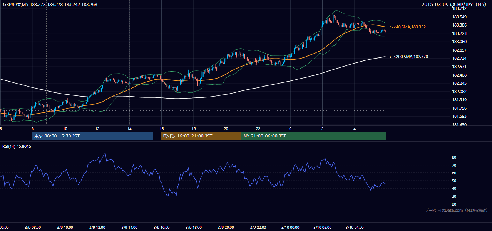
Task: Click the price axis value 181.430
Action: click(459, 125)
